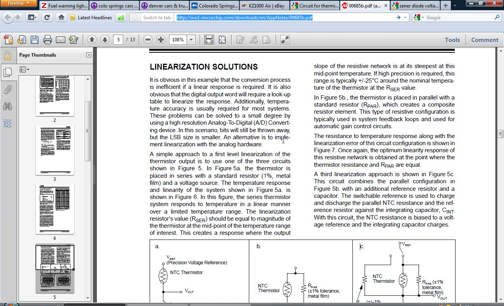Switch to KZ1000 Air eBay tab
This screenshot has height=306, width=504.
click(265, 6)
